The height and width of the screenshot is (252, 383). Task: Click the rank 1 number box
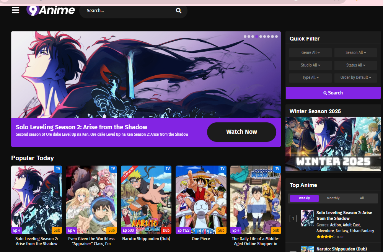[293, 218]
